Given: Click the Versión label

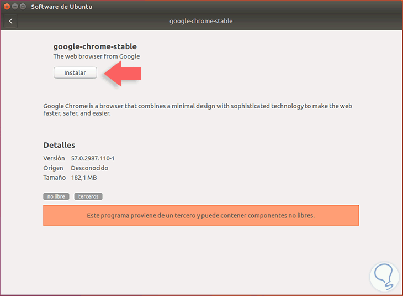Looking at the screenshot, I should [54, 158].
